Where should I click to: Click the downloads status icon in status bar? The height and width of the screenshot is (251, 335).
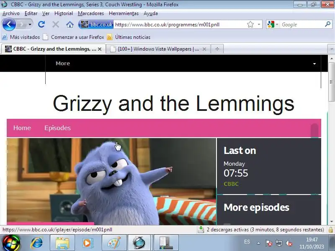[x=201, y=230]
